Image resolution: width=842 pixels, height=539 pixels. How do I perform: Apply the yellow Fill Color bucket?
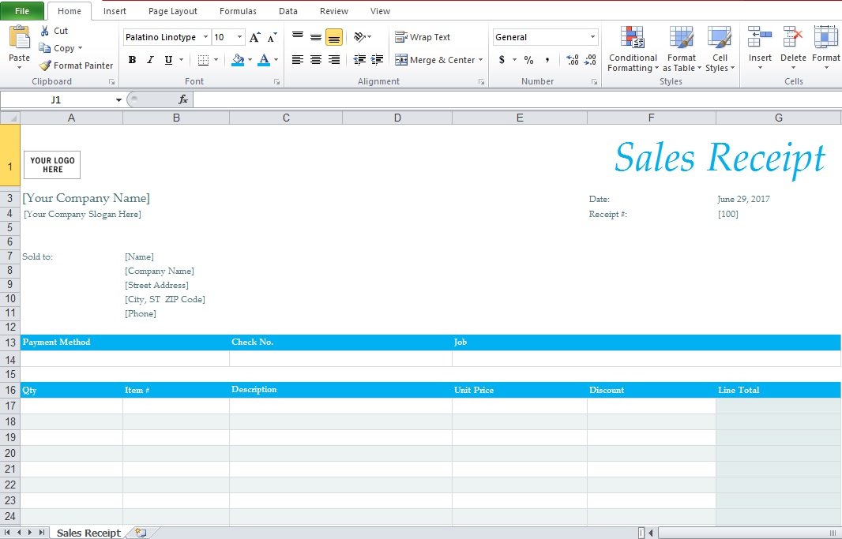click(x=238, y=60)
